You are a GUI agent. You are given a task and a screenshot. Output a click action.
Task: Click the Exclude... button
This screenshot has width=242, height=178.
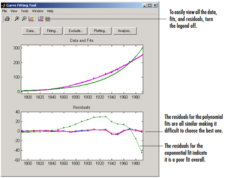pyautogui.click(x=76, y=31)
